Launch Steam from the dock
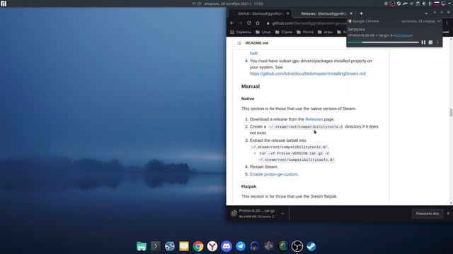 coord(311,246)
